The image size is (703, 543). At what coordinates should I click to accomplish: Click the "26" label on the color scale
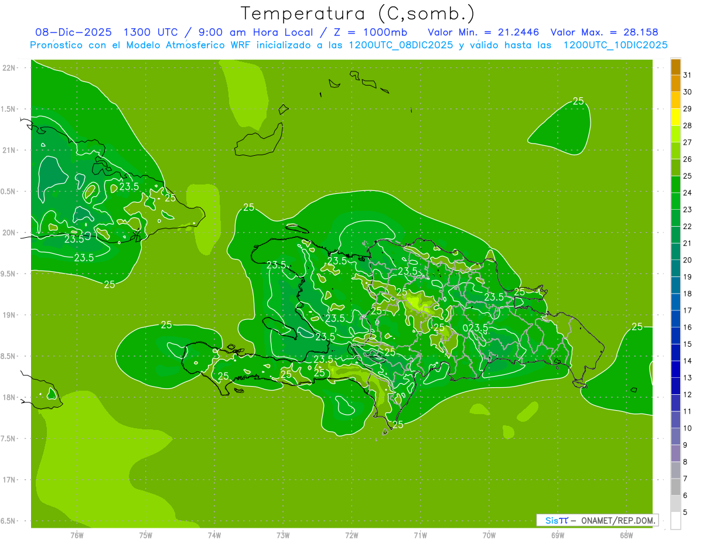[x=687, y=159]
